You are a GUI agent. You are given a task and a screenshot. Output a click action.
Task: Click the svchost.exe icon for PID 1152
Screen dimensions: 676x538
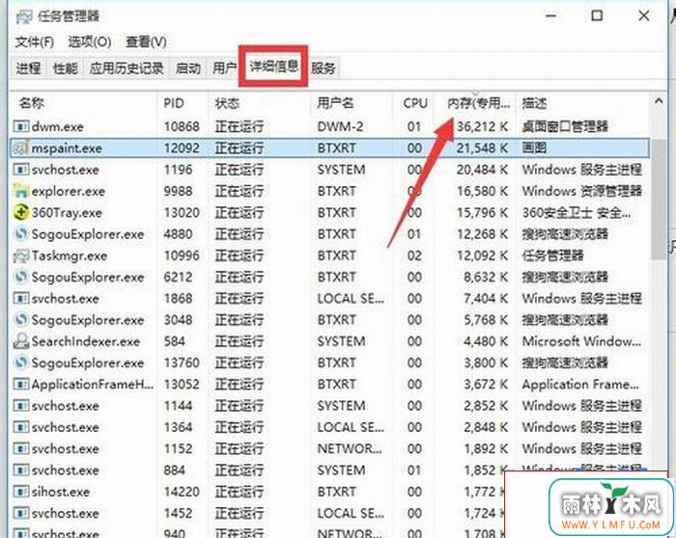point(20,448)
